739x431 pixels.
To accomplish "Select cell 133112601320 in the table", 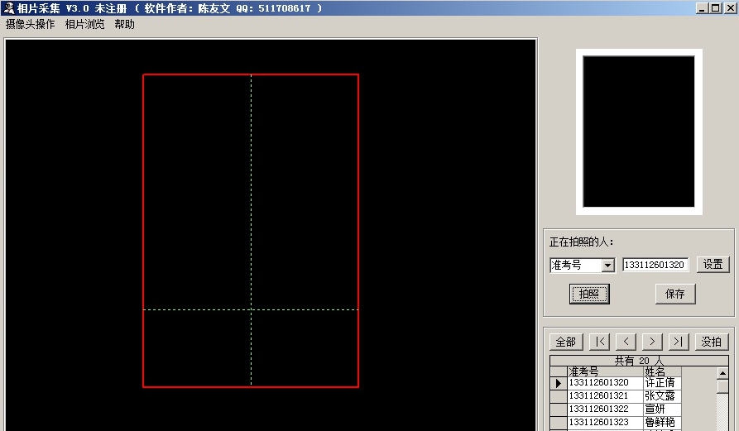I will click(605, 382).
